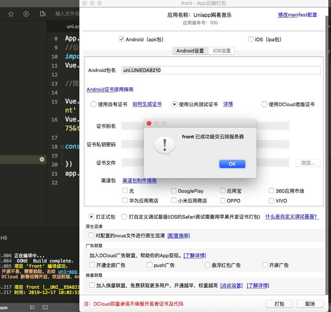The width and height of the screenshot is (331, 312).
Task: Click the star bookmark icon in the toolbar
Action: [11, 14]
